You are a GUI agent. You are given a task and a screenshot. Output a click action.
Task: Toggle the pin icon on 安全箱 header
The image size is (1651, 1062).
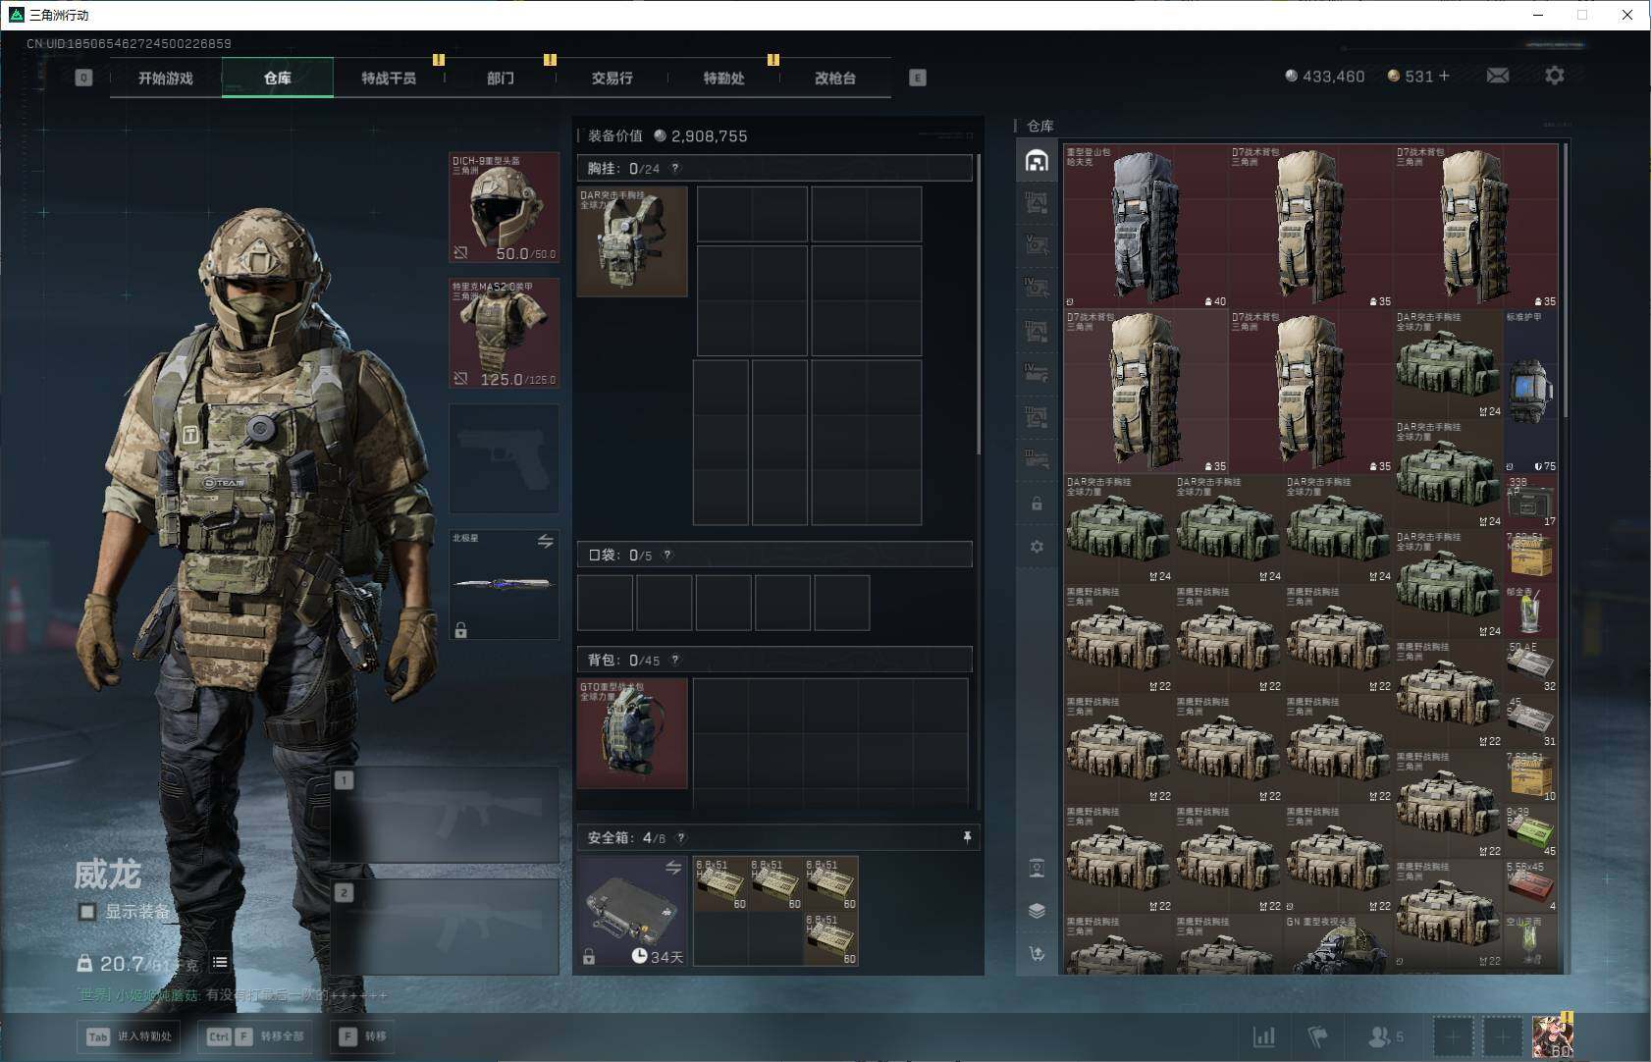pos(967,837)
